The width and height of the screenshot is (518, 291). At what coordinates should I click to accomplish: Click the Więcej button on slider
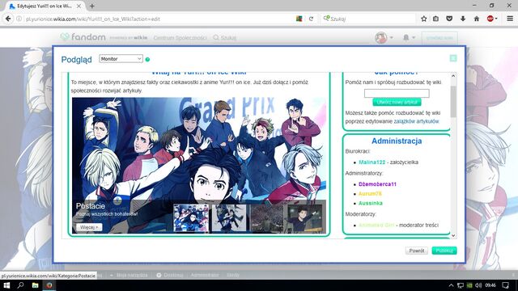coord(89,227)
